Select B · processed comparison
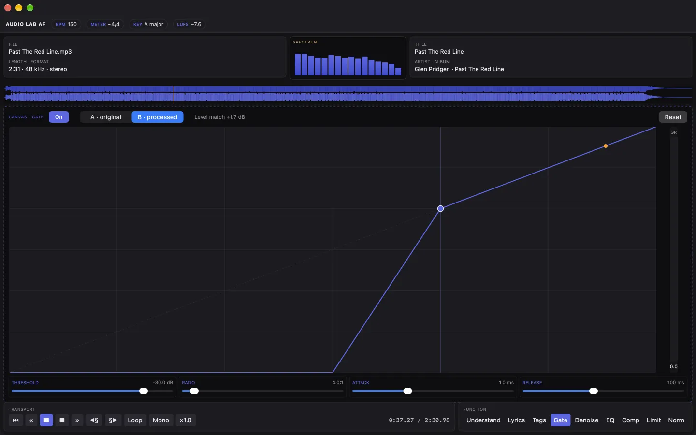Screen dimensions: 696x435 point(158,117)
